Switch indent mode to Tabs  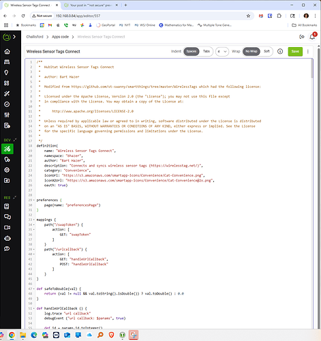[207, 51]
